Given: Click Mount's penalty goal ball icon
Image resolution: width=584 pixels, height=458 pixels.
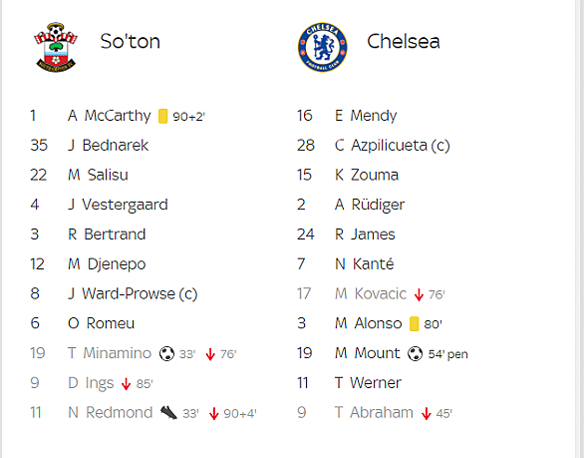Looking at the screenshot, I should tap(415, 353).
